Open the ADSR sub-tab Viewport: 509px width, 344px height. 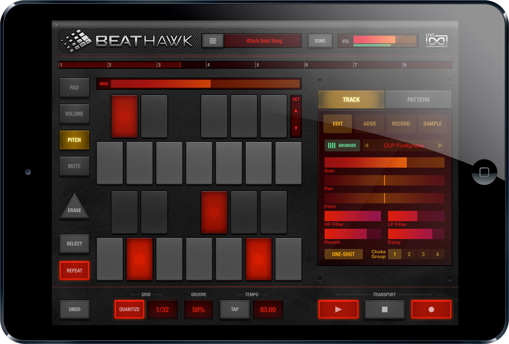[370, 124]
